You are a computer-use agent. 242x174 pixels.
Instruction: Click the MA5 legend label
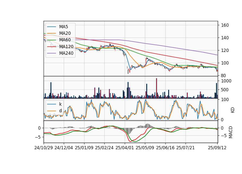coord(64,27)
